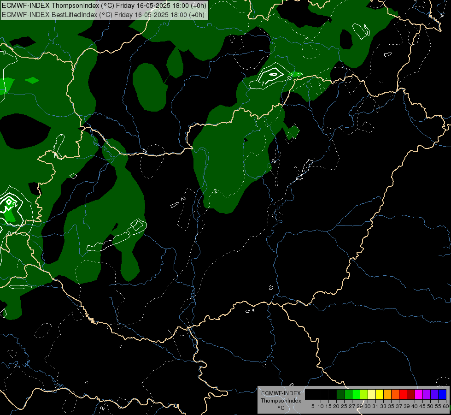Select the indigo 50–55 legend swatch
The width and height of the screenshot is (451, 415).
[434, 394]
